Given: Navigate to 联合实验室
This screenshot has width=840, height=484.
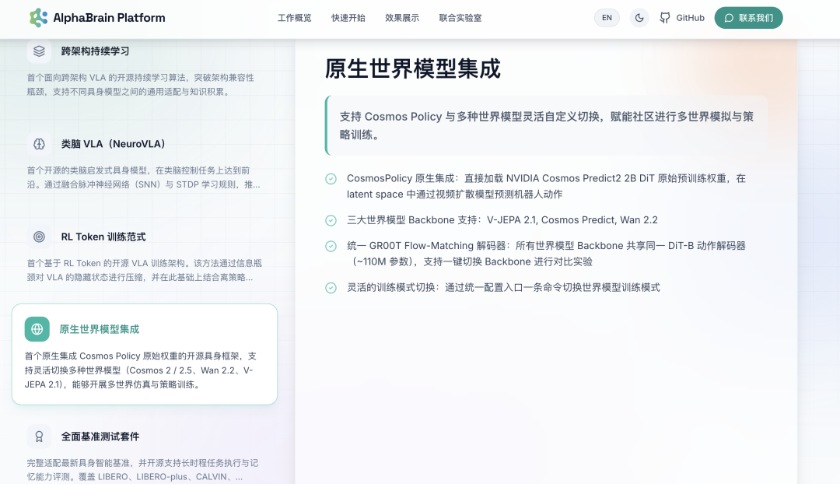Looking at the screenshot, I should pos(460,18).
